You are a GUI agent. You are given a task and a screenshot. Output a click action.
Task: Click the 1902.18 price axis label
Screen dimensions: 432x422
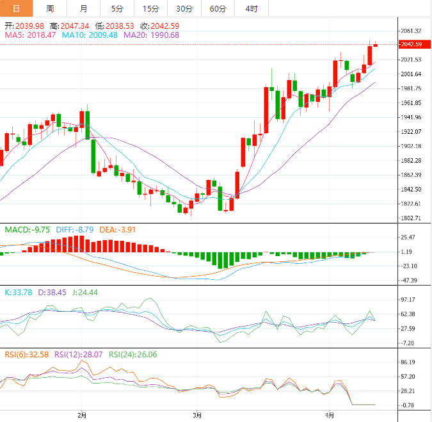[x=411, y=146]
